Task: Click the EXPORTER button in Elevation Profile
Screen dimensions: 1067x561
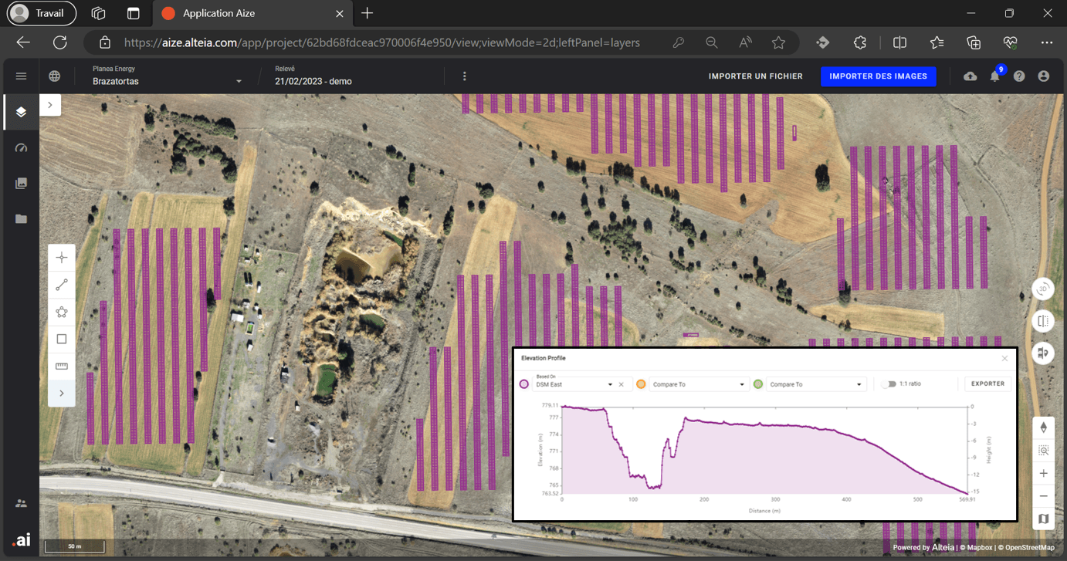Action: 987,384
